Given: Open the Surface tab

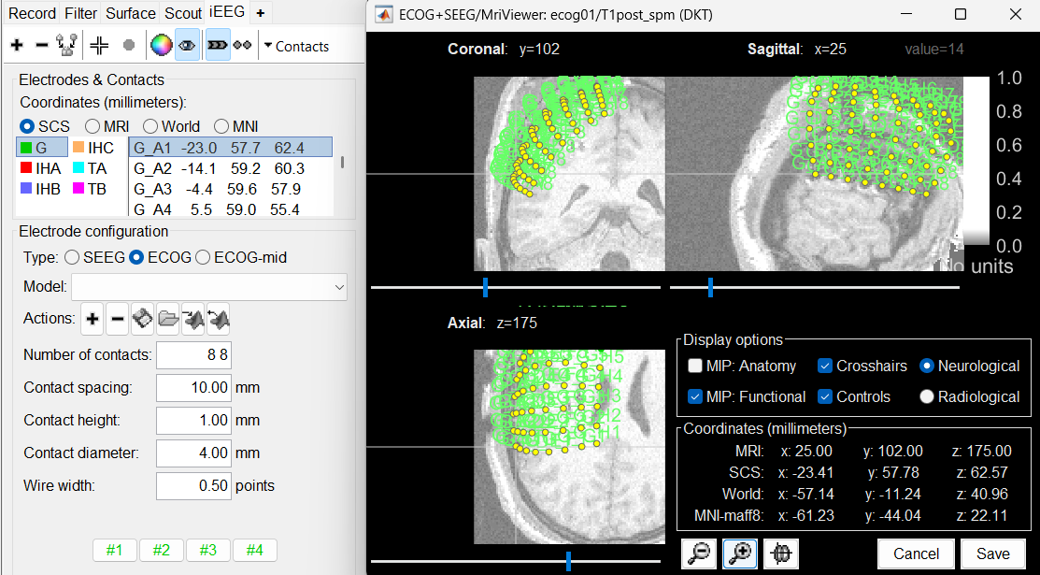Looking at the screenshot, I should (130, 13).
